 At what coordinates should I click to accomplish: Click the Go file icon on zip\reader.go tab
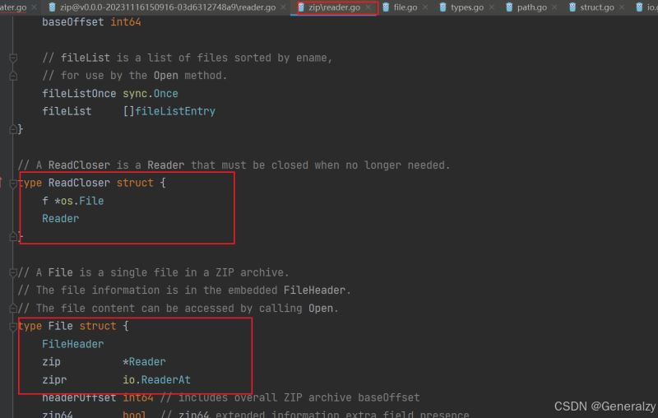tap(301, 7)
